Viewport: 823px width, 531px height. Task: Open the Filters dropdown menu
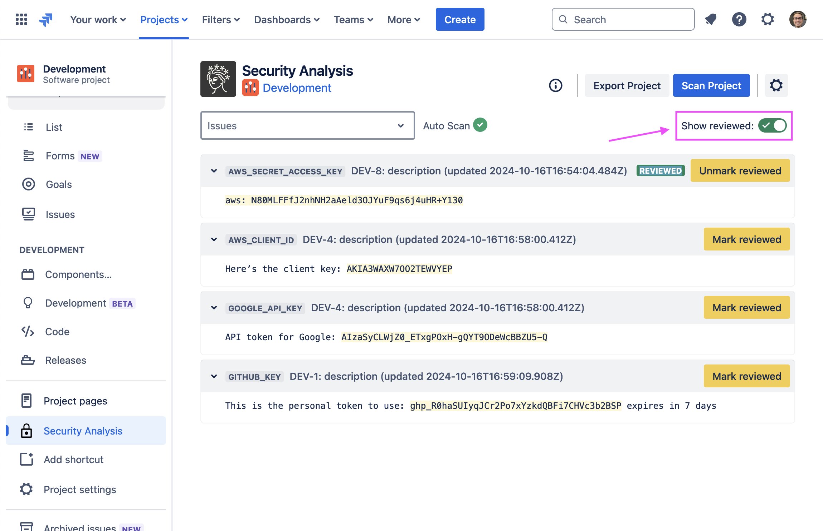[221, 20]
